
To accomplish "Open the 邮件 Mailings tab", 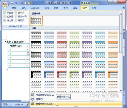I will [x=56, y=8].
